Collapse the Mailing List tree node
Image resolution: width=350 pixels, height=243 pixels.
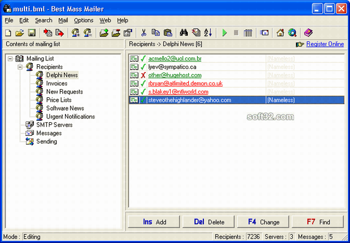(10, 59)
